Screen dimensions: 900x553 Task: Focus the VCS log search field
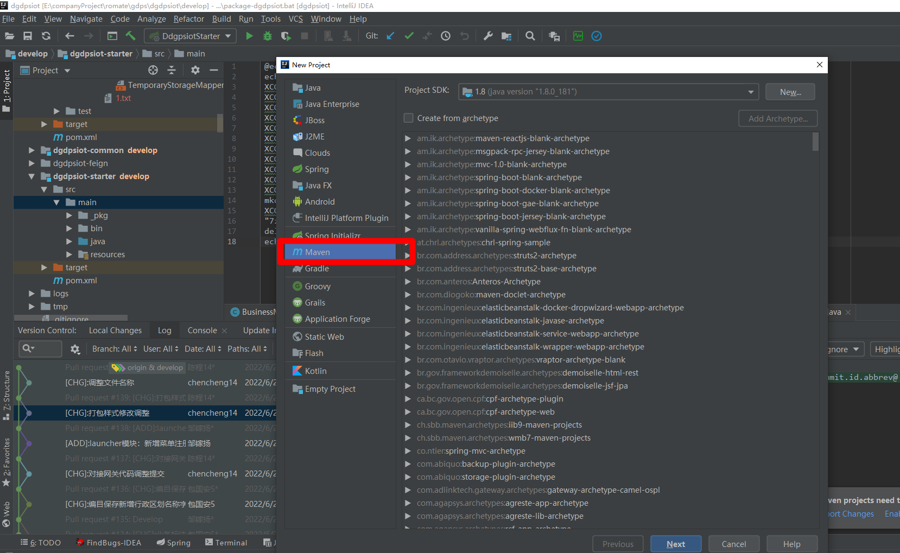[40, 349]
